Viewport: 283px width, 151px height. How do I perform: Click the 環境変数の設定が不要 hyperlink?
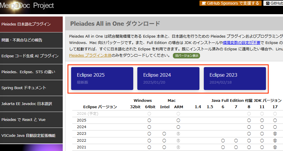point(241,43)
